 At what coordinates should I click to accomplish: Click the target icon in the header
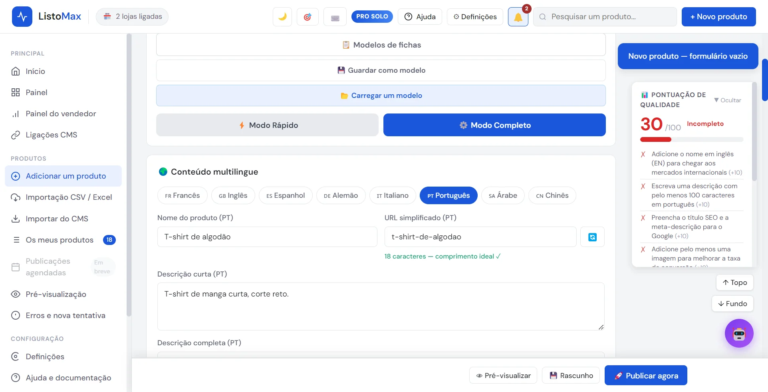308,17
